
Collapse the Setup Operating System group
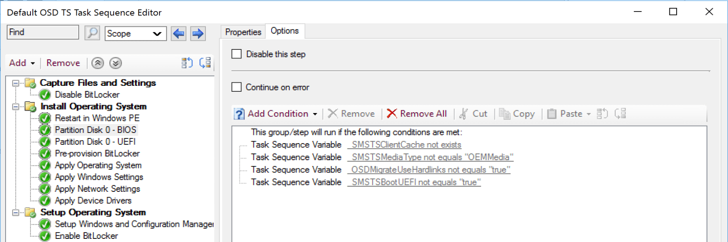tap(16, 212)
